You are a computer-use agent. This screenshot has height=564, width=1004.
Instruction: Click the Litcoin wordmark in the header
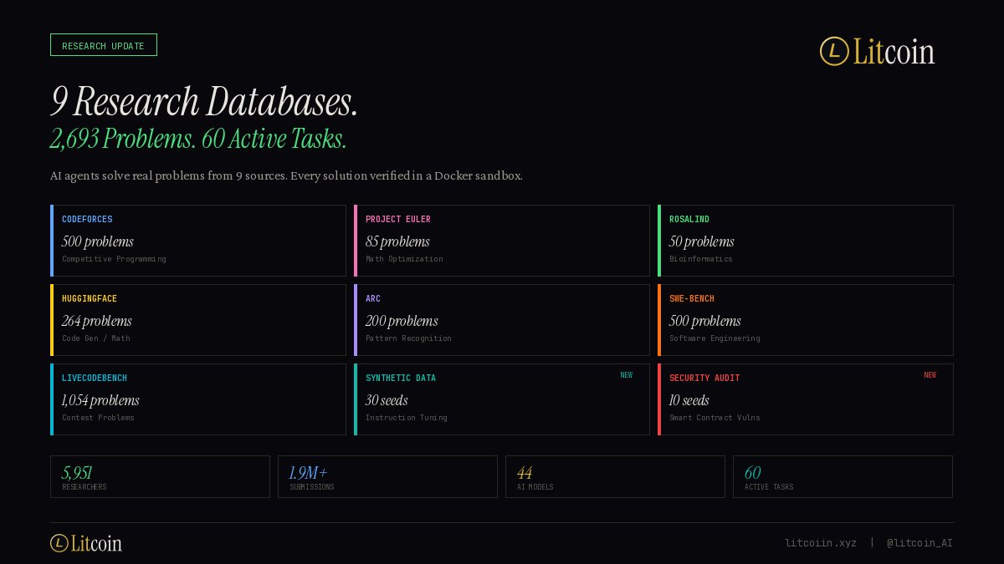tap(894, 52)
